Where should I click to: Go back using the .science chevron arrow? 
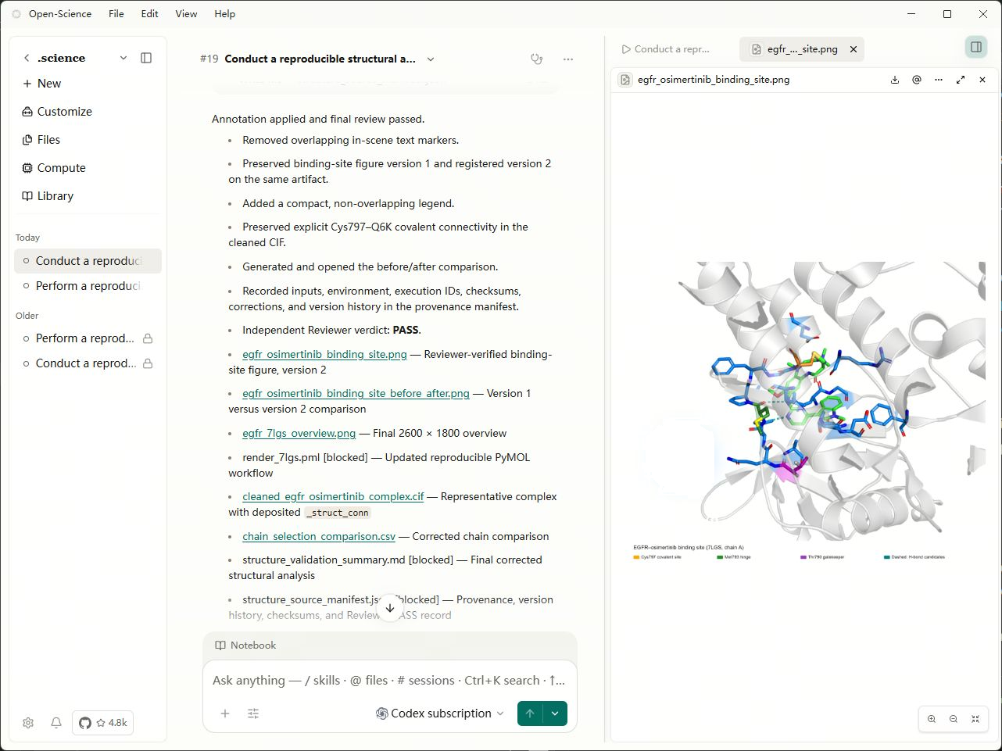27,58
